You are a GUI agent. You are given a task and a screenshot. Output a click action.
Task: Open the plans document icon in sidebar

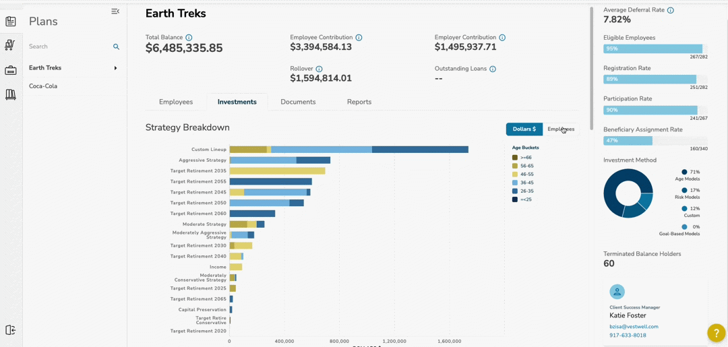pyautogui.click(x=10, y=22)
